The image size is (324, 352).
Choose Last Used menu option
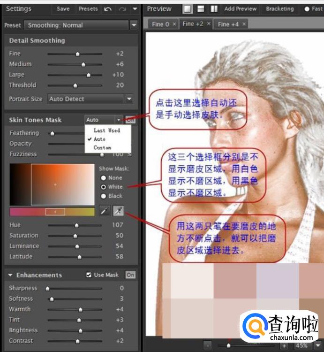[x=107, y=130]
